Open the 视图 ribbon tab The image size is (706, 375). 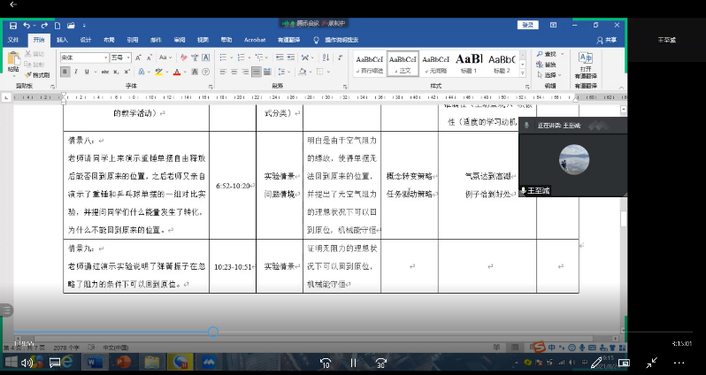tap(203, 40)
